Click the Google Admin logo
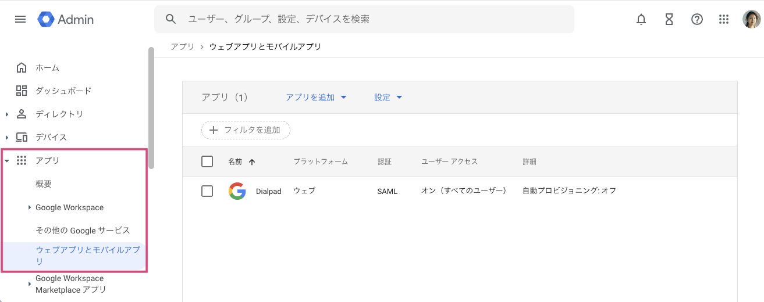Image resolution: width=764 pixels, height=302 pixels. point(66,19)
